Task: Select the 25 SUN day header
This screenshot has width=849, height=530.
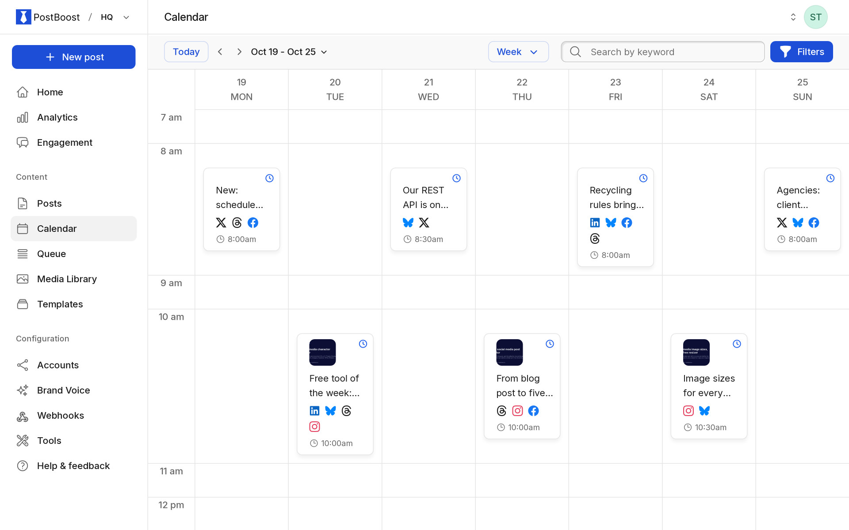Action: (802, 89)
